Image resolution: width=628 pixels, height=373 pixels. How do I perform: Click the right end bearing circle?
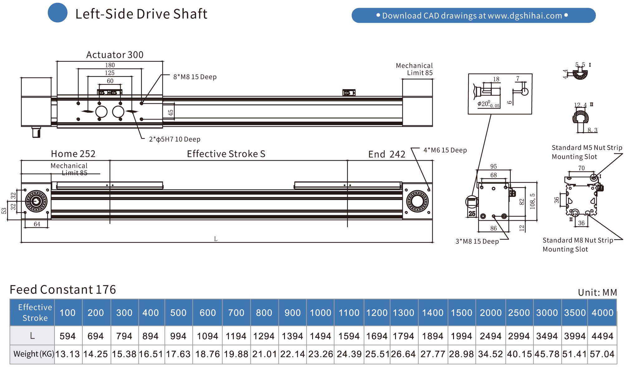417,201
